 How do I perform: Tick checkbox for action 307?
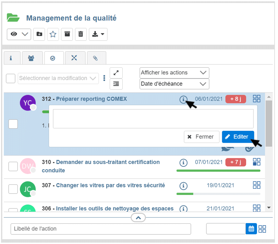point(13,189)
